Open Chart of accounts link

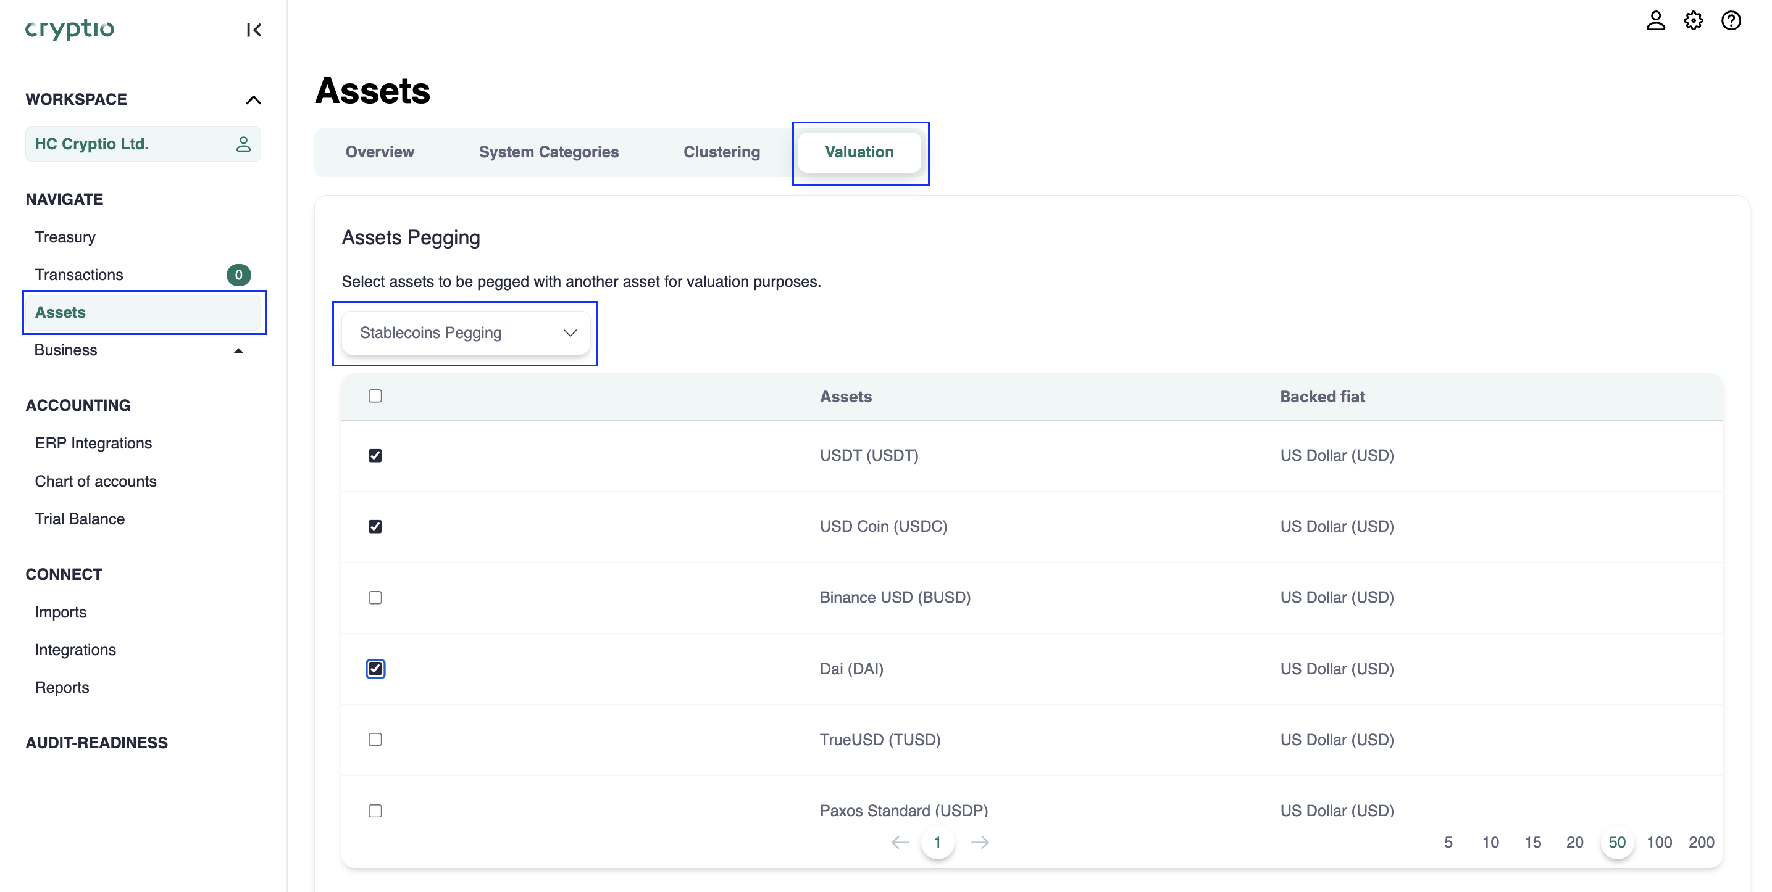tap(96, 481)
